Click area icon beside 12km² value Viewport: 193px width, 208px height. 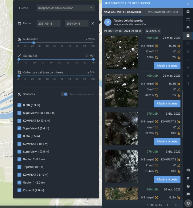pyautogui.click(x=156, y=52)
